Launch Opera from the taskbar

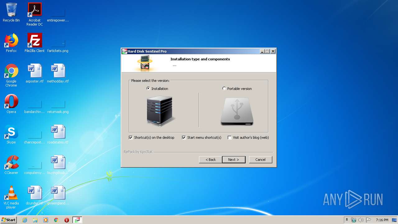coord(67,220)
